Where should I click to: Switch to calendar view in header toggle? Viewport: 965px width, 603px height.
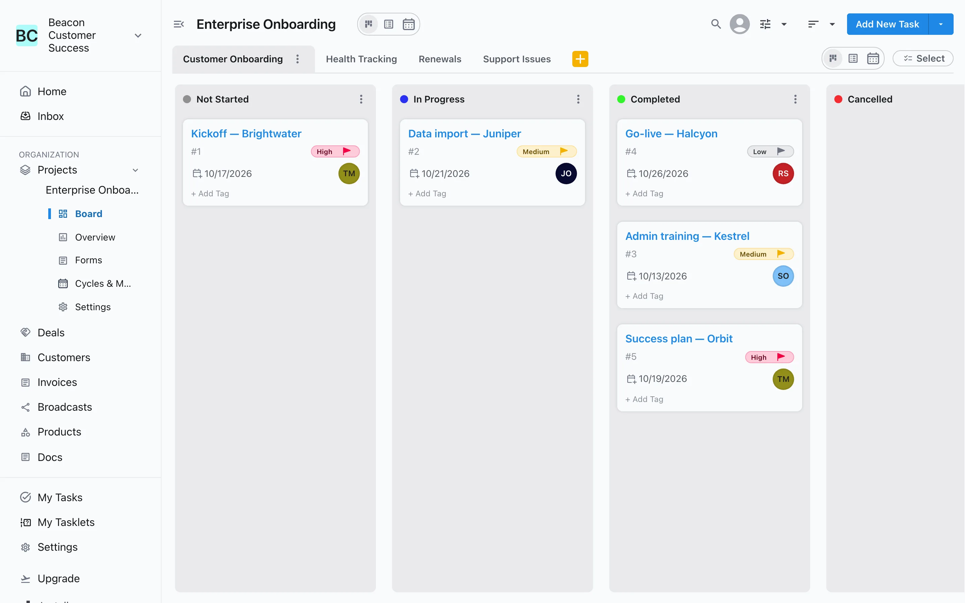coord(408,24)
